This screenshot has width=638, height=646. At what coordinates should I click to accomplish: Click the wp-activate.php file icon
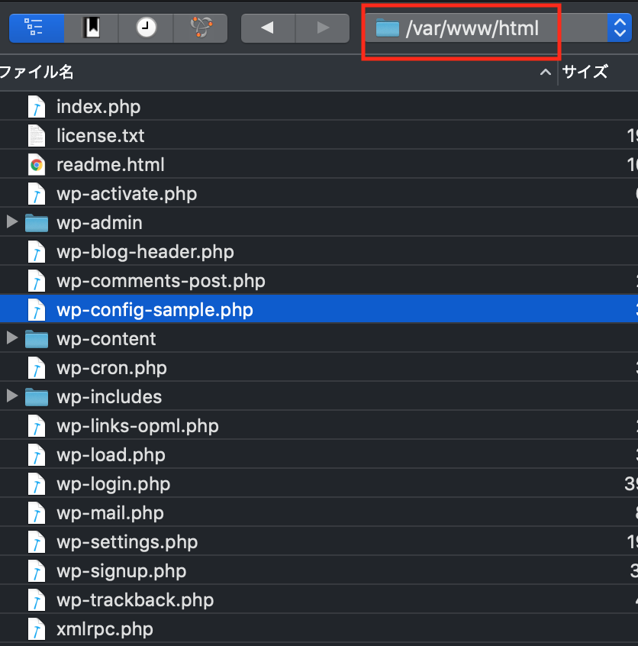(36, 194)
